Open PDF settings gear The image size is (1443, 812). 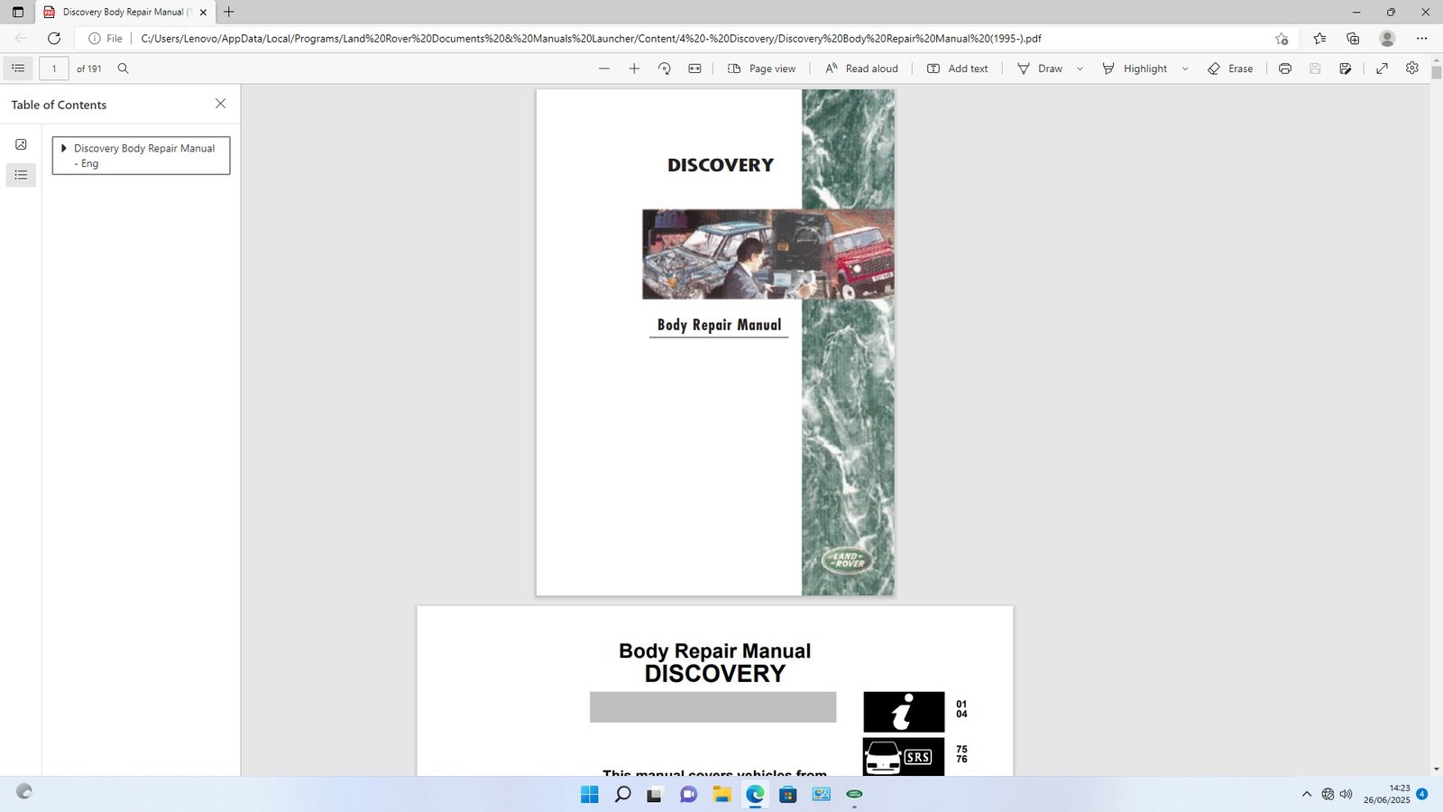click(x=1412, y=69)
